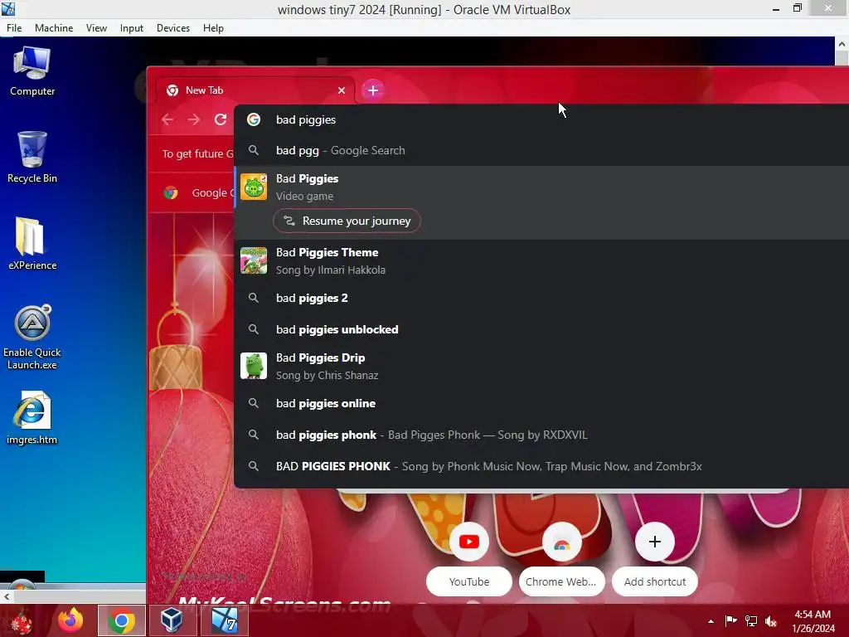Open the YouTube shortcut icon
This screenshot has height=637, width=849.
pyautogui.click(x=469, y=542)
